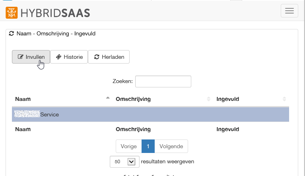The height and width of the screenshot is (176, 305).
Task: Click into the Zoeken search field
Action: pyautogui.click(x=163, y=81)
